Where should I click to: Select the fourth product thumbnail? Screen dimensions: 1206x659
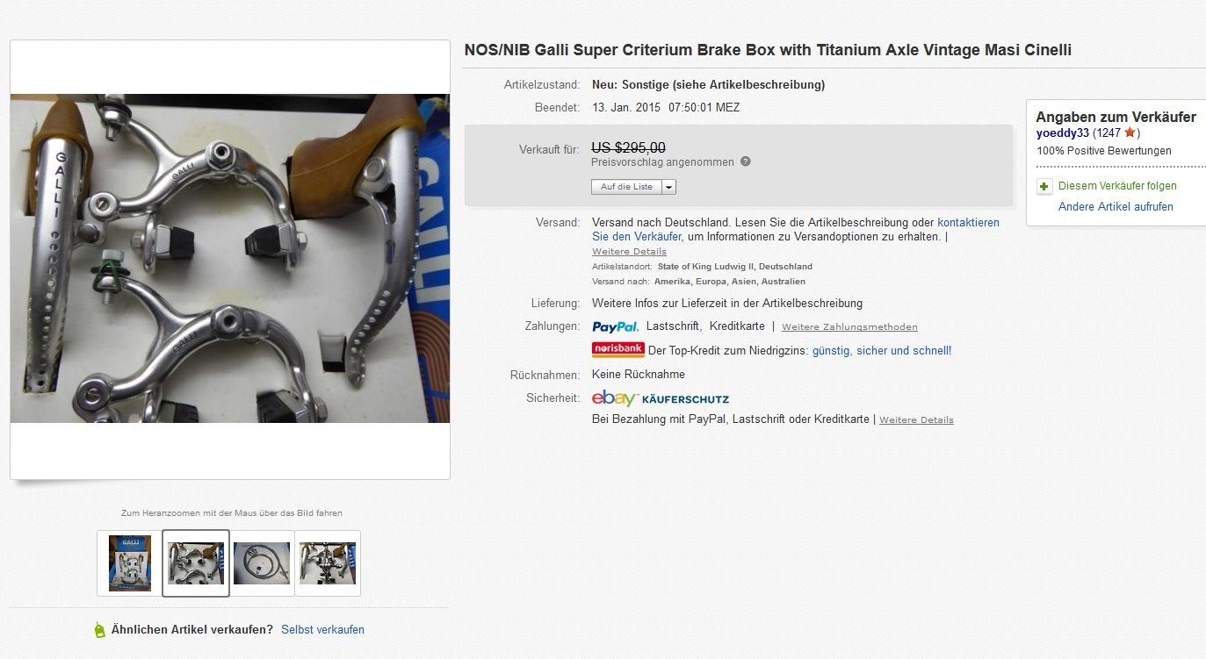point(328,563)
